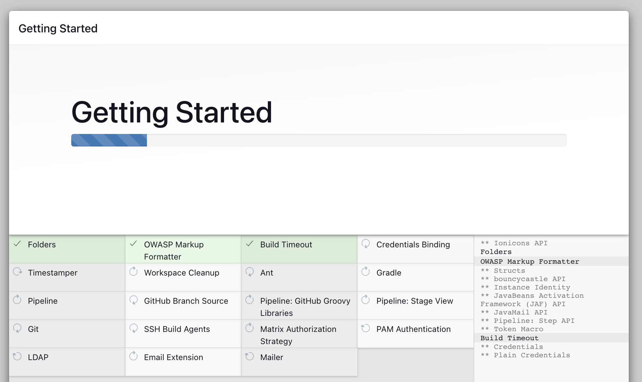Click the '** bouncycastle API' log entry
The width and height of the screenshot is (642, 382).
point(523,279)
